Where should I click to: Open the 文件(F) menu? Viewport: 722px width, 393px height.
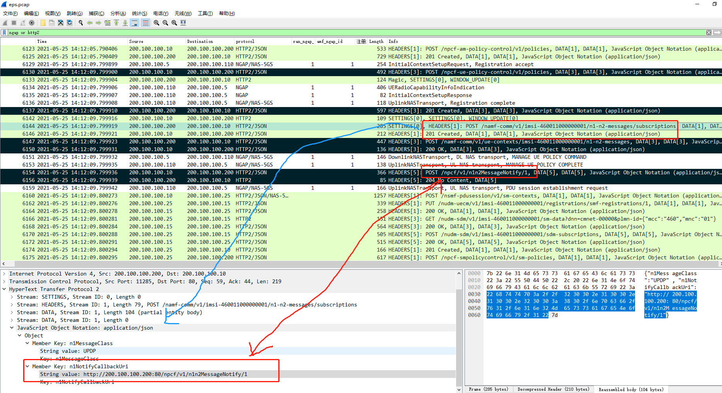[10, 14]
